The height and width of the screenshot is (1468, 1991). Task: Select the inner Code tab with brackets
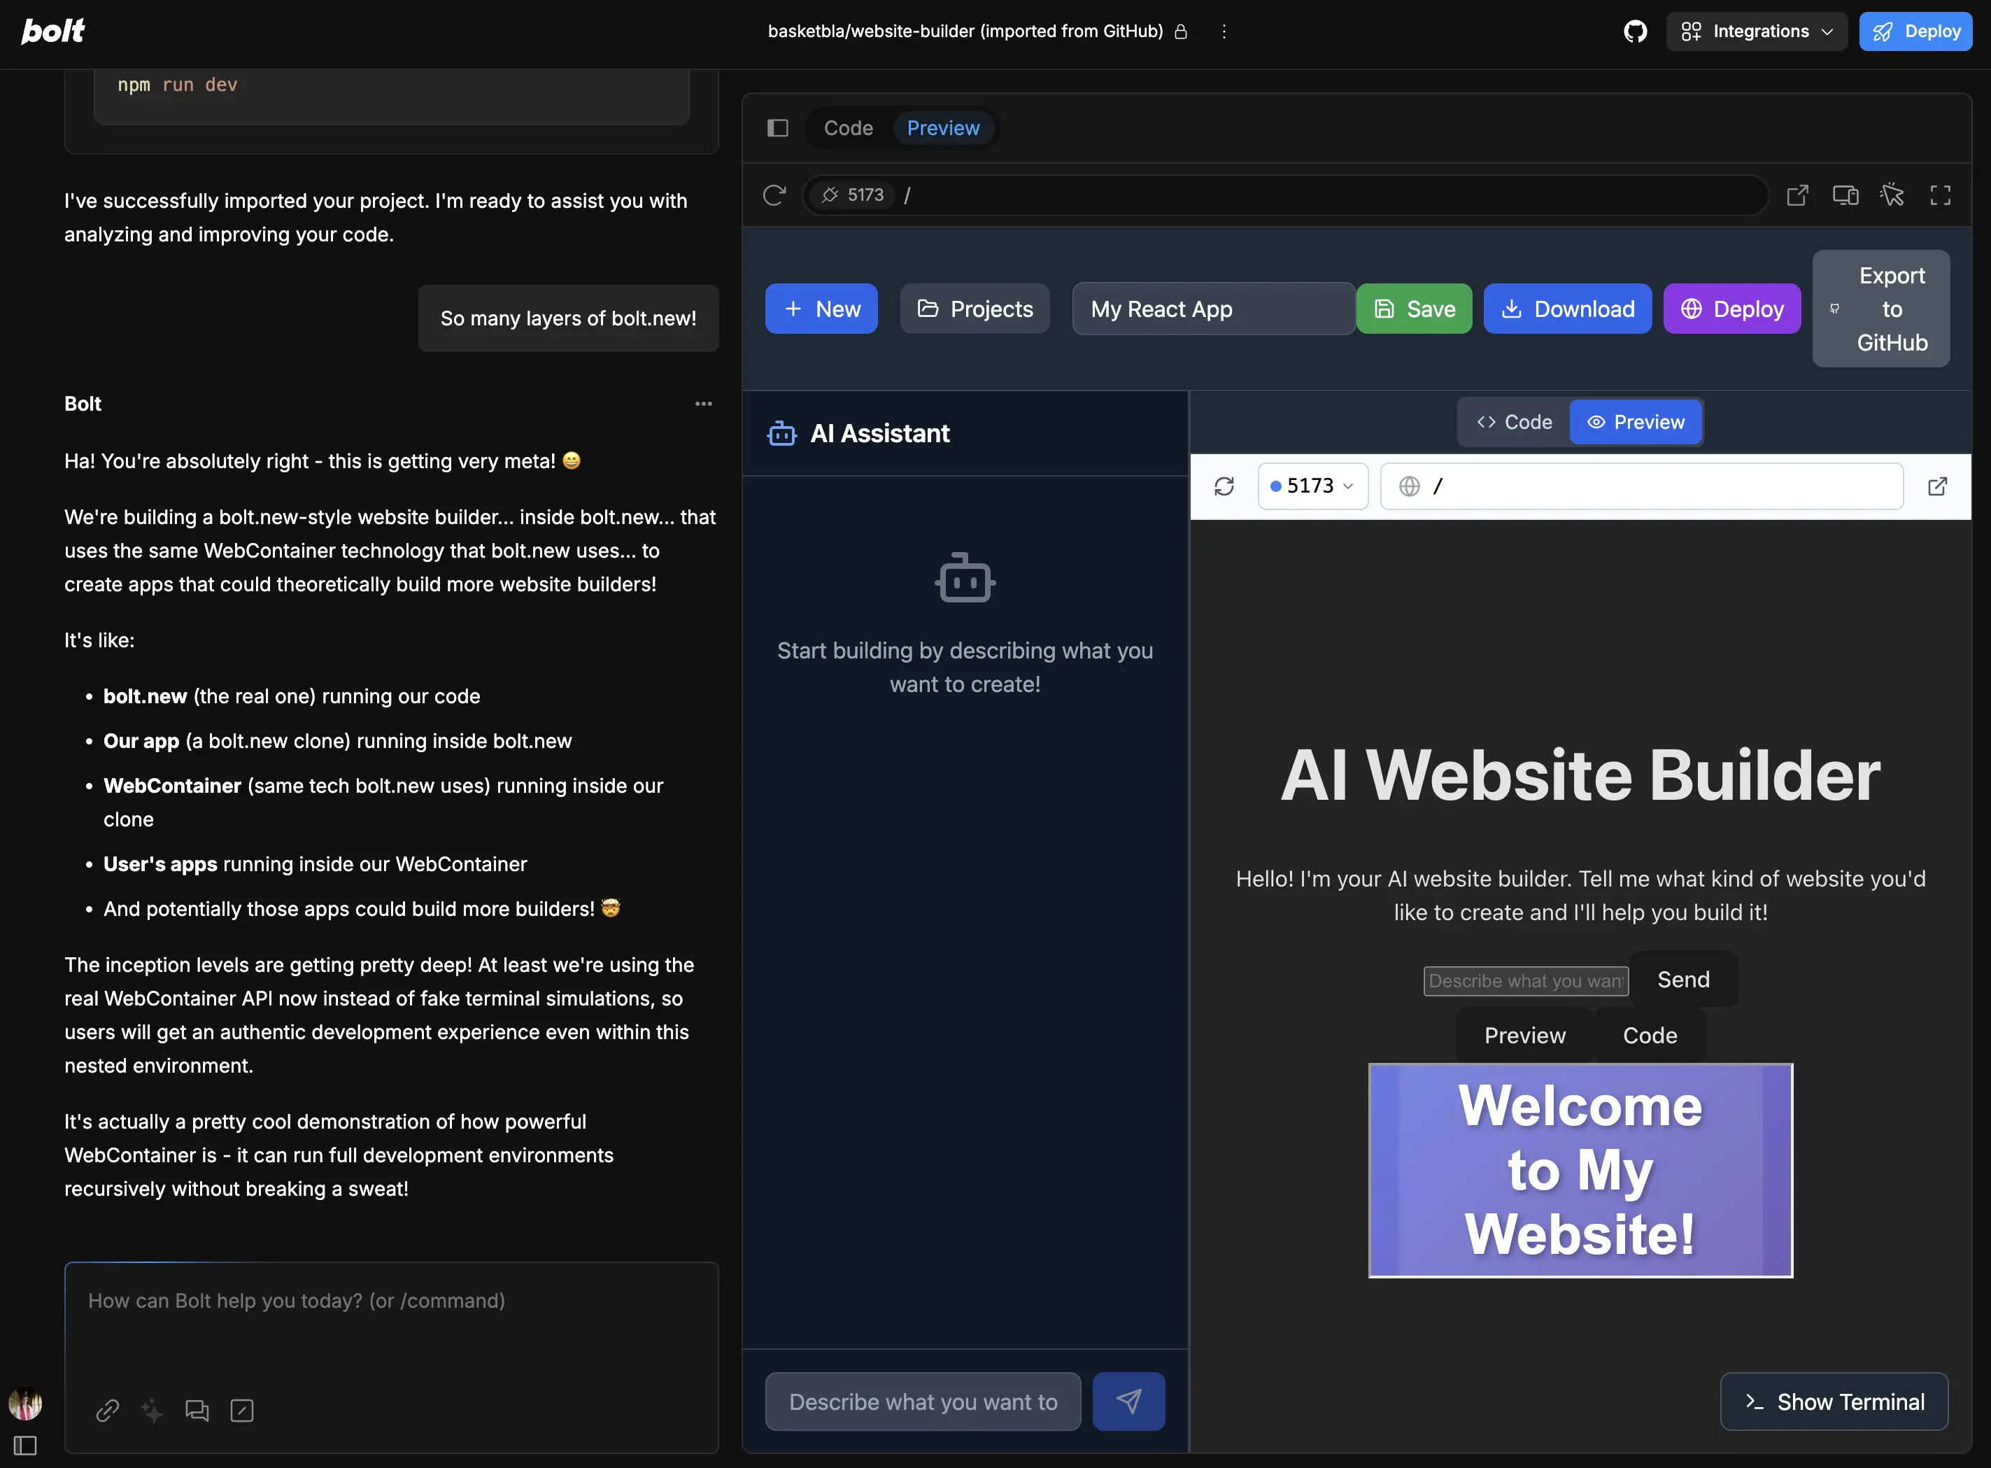[x=1514, y=422]
